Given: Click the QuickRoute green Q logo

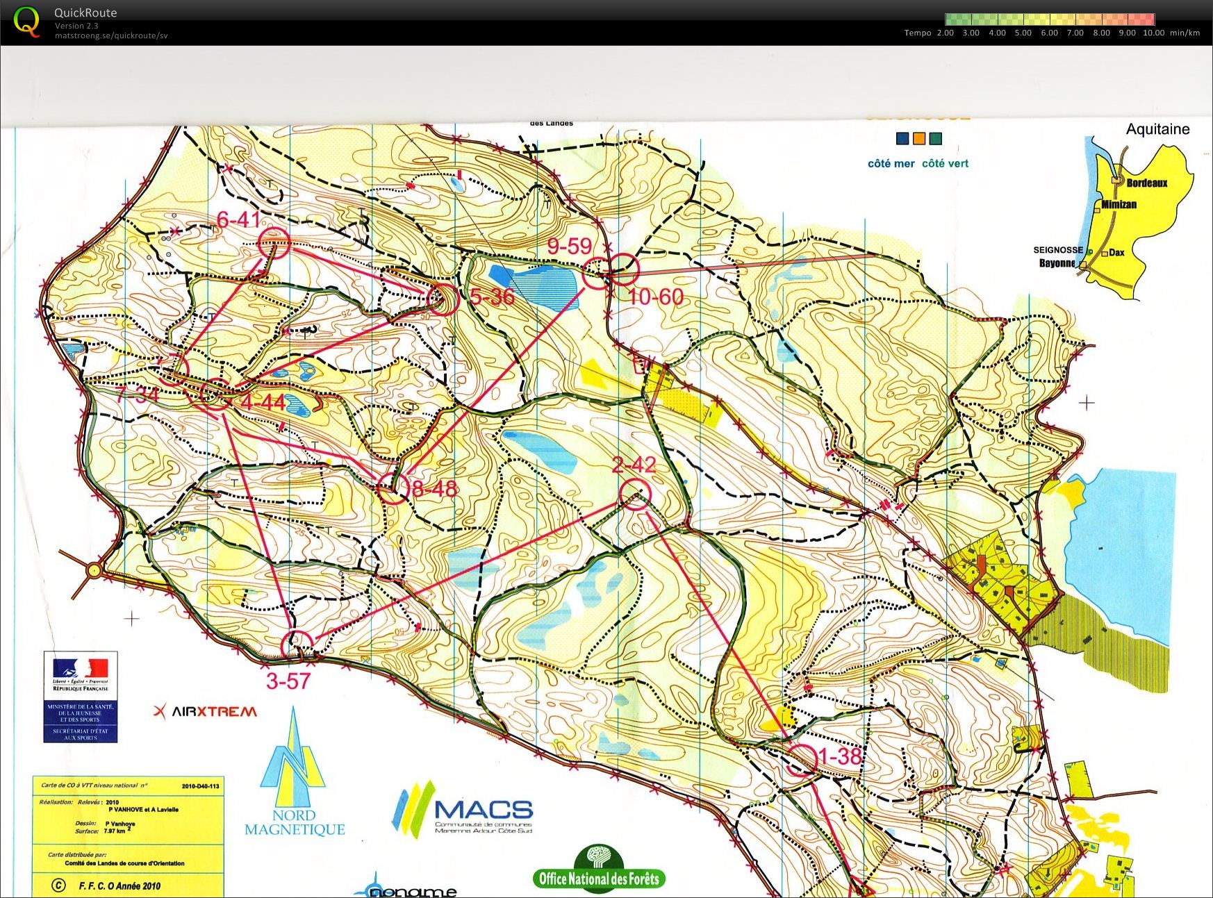Looking at the screenshot, I should pos(27,22).
